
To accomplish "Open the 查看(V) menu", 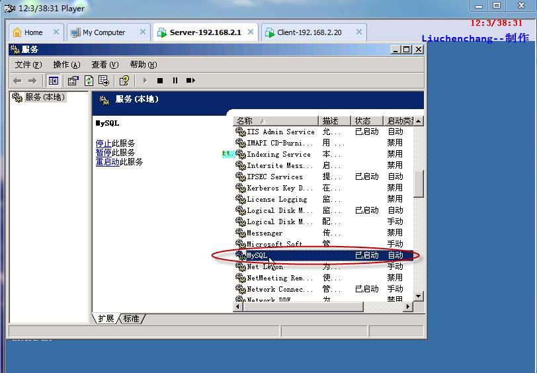I will click(105, 65).
